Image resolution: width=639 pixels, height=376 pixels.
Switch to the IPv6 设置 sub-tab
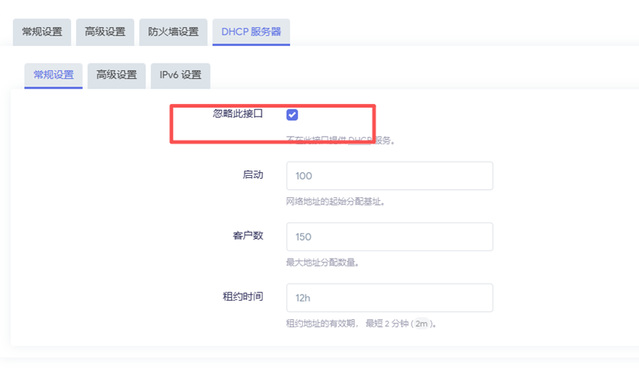[180, 75]
